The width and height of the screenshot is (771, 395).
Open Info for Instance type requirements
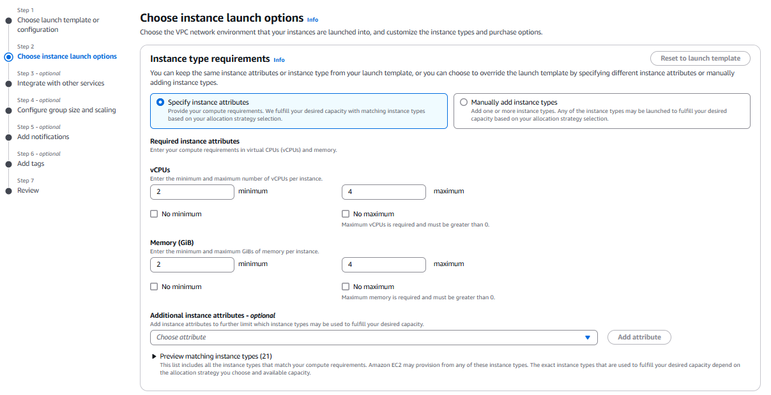(x=279, y=60)
